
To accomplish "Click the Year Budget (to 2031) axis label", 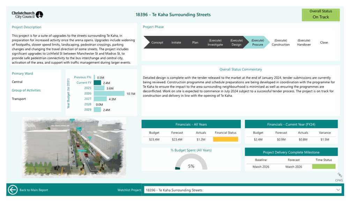I will pyautogui.click(x=68, y=94).
